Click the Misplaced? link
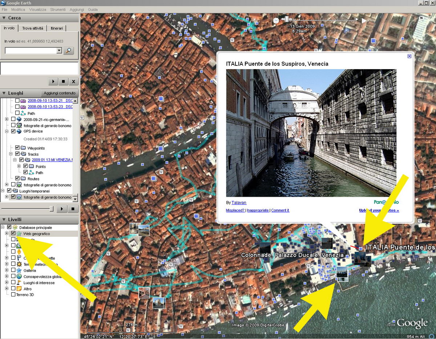 (x=235, y=210)
